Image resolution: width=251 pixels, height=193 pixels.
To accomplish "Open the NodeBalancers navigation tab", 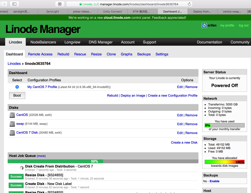I will pos(43,42).
